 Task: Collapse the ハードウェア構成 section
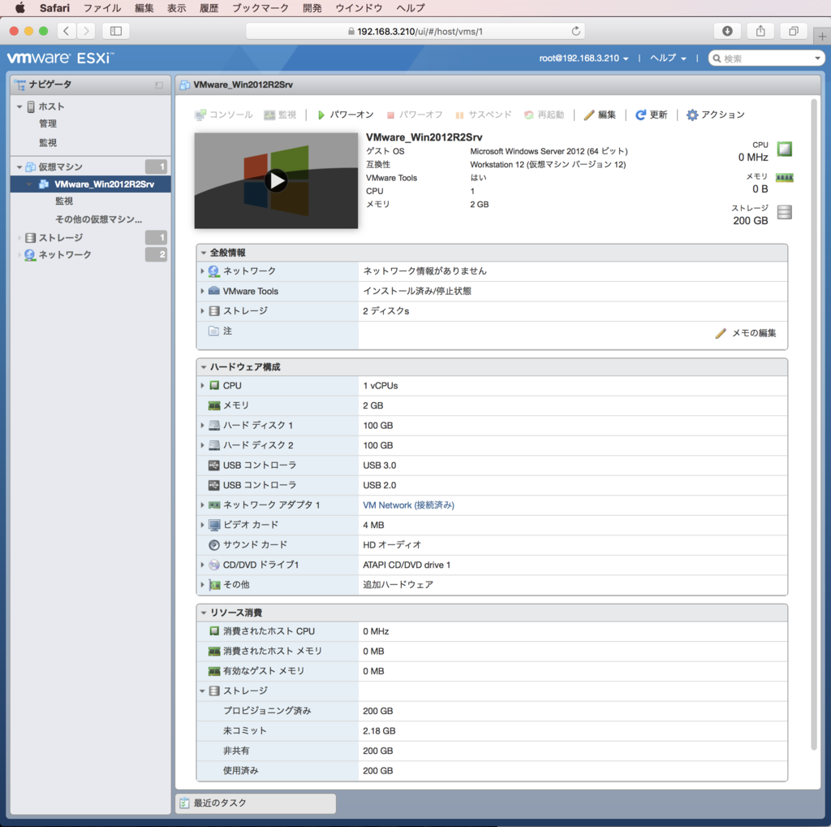point(204,367)
